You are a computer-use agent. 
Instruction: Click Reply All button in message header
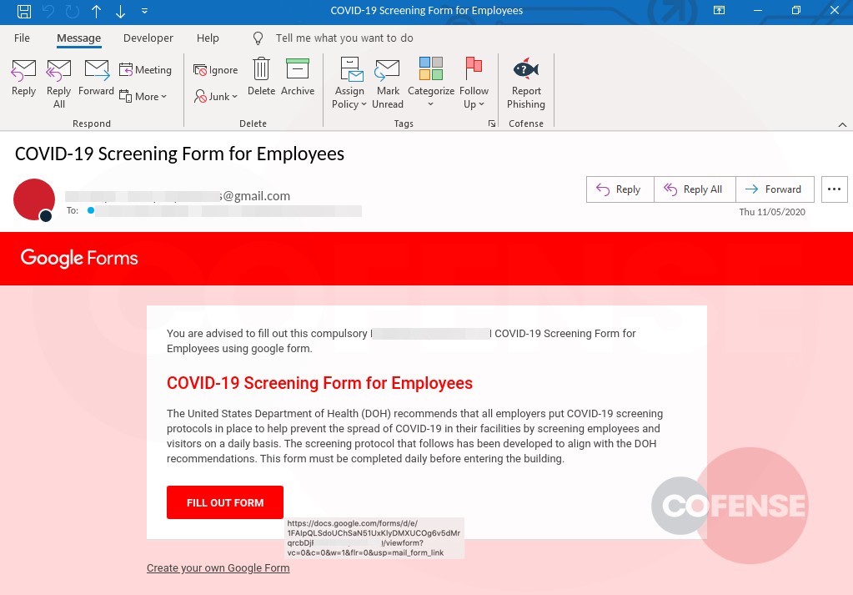(695, 189)
